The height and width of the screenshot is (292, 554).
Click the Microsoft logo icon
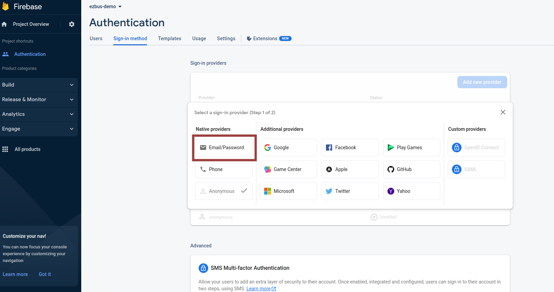coord(268,191)
